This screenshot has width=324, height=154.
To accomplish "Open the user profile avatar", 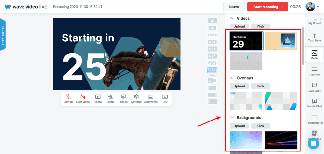I will (310, 7).
